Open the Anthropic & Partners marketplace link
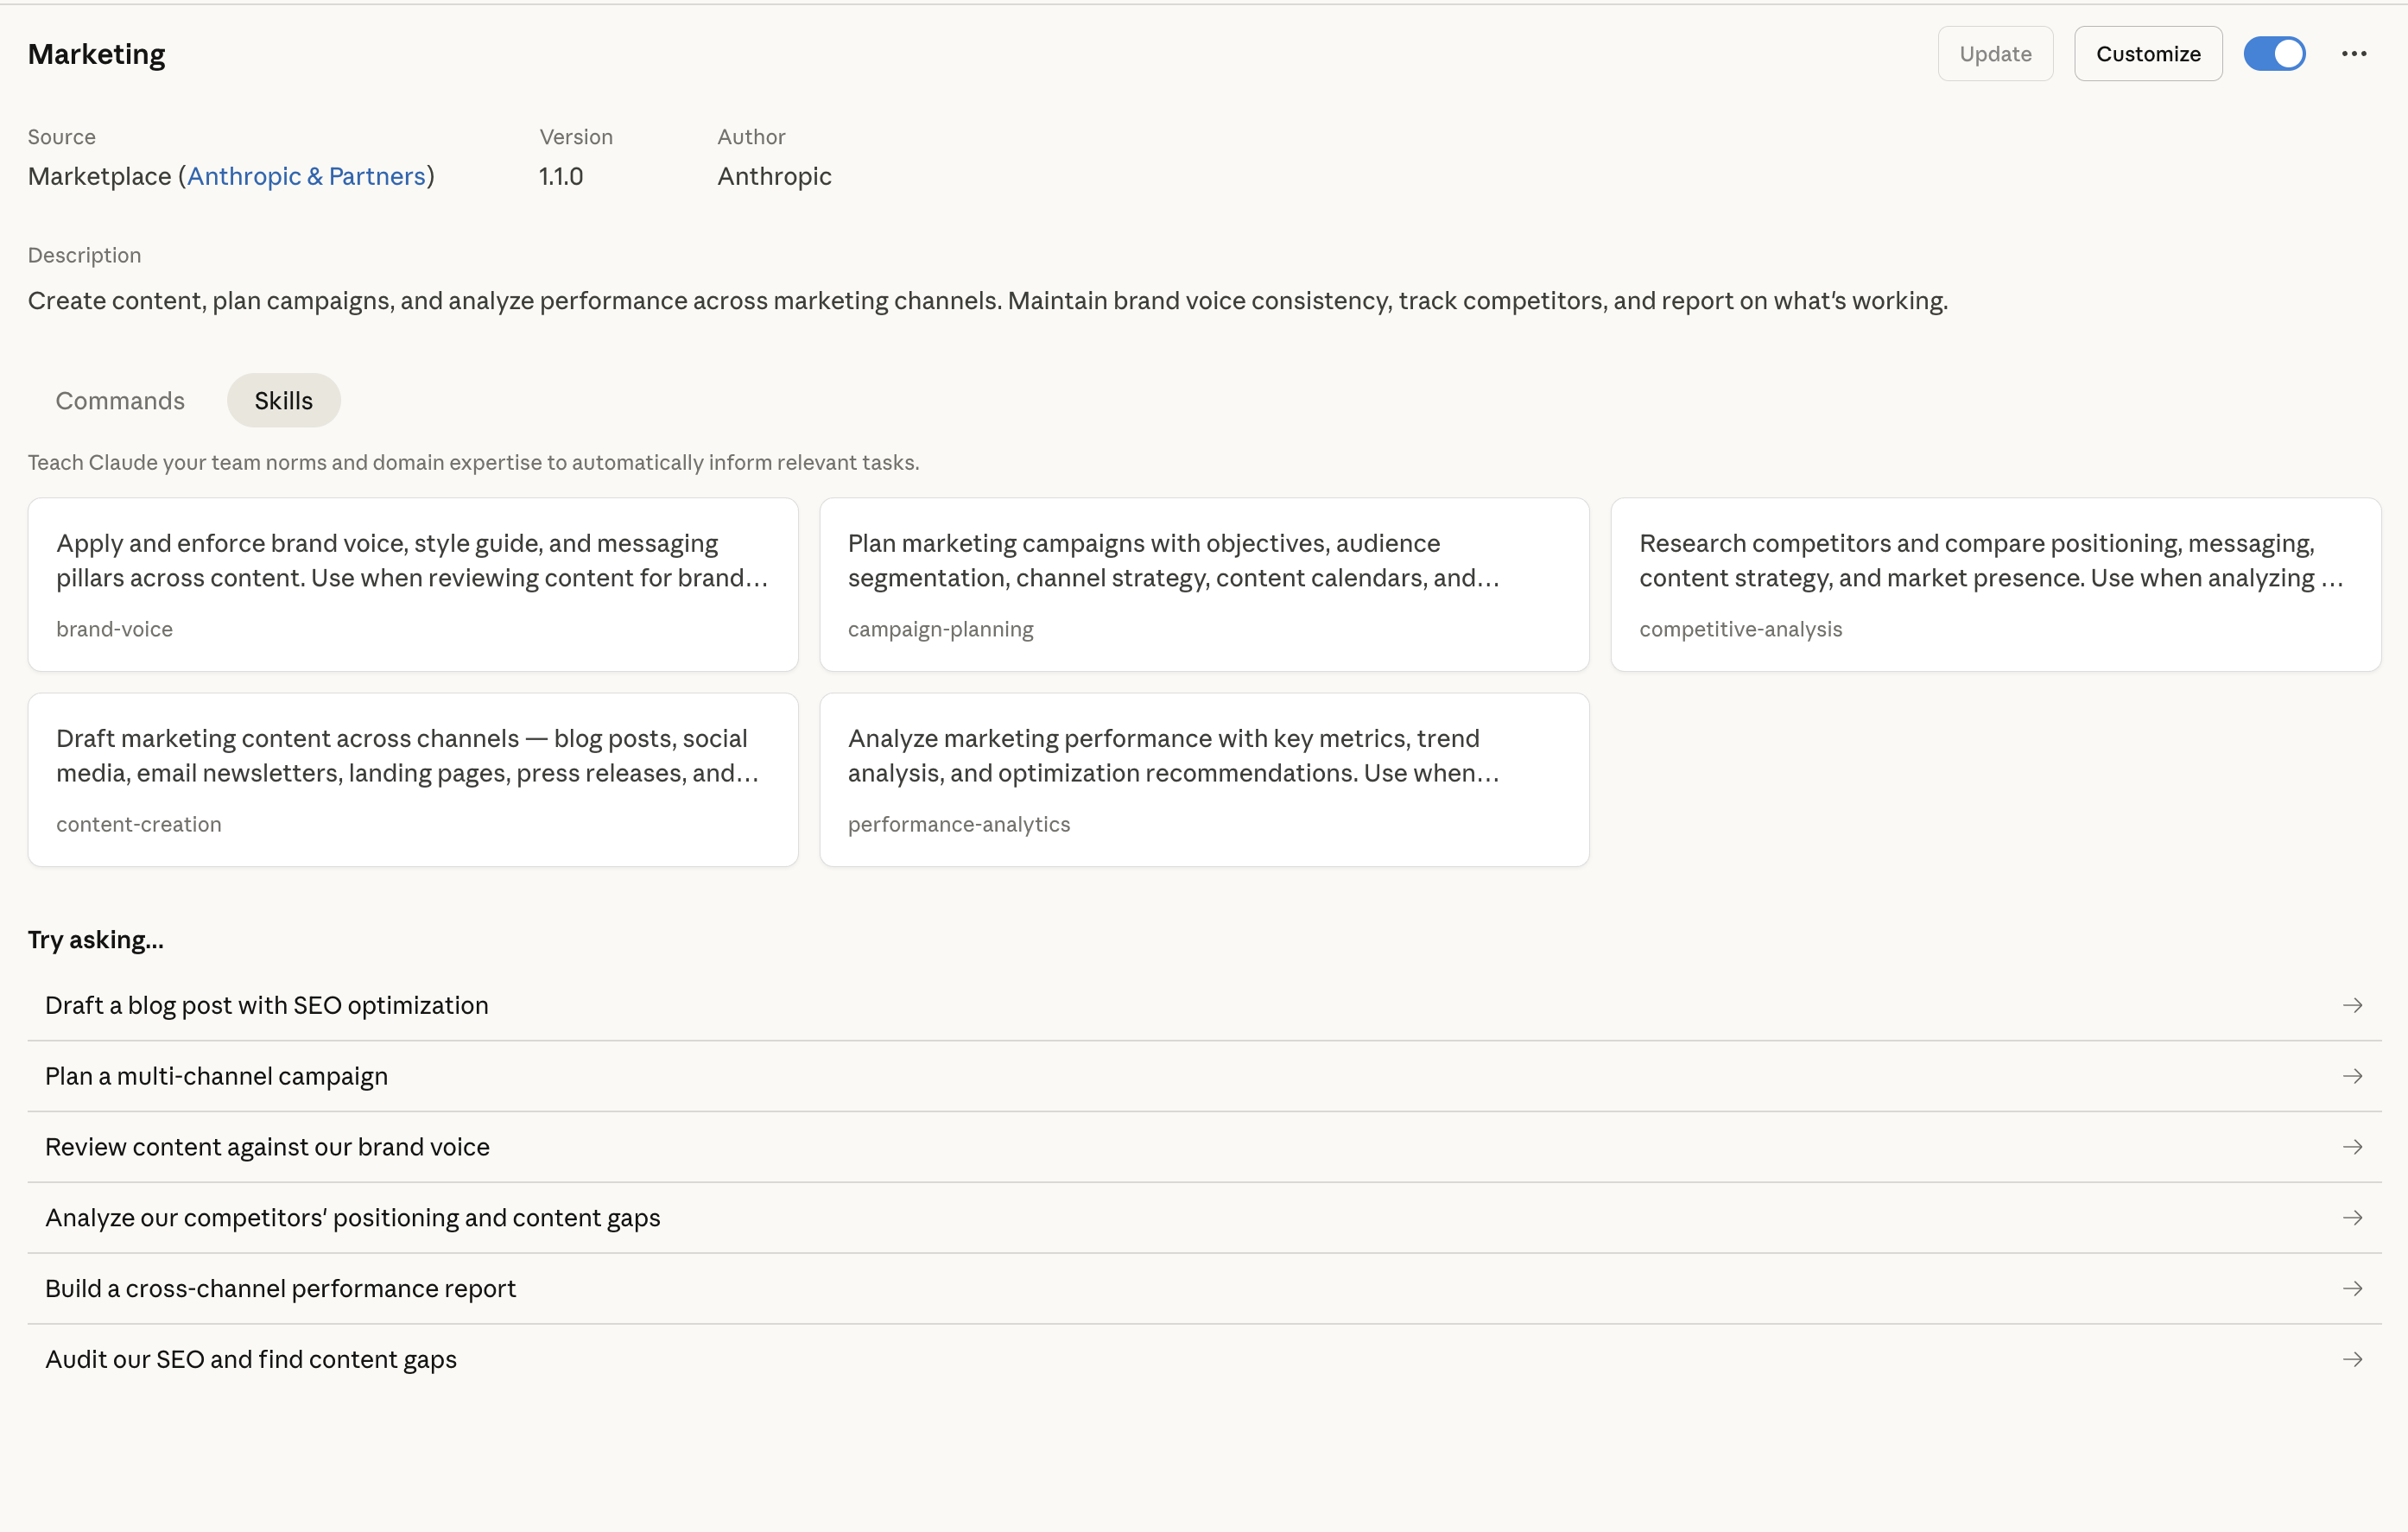This screenshot has height=1532, width=2408. tap(307, 176)
